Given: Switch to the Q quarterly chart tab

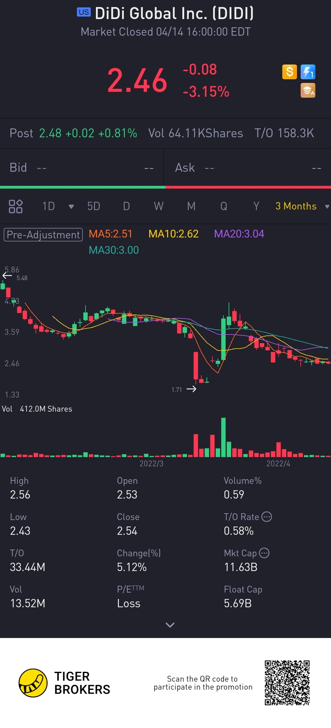Looking at the screenshot, I should tap(224, 206).
